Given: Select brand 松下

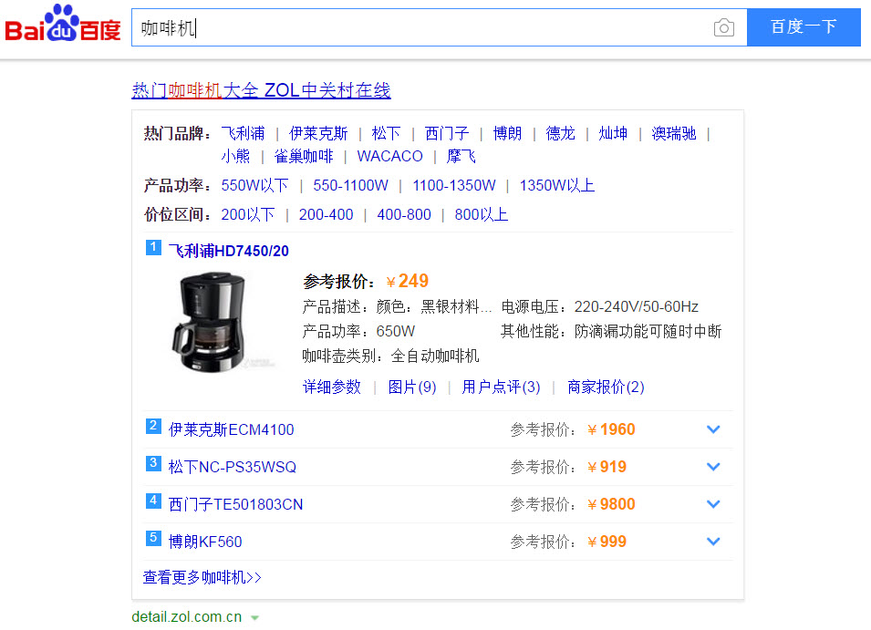Looking at the screenshot, I should 386,133.
